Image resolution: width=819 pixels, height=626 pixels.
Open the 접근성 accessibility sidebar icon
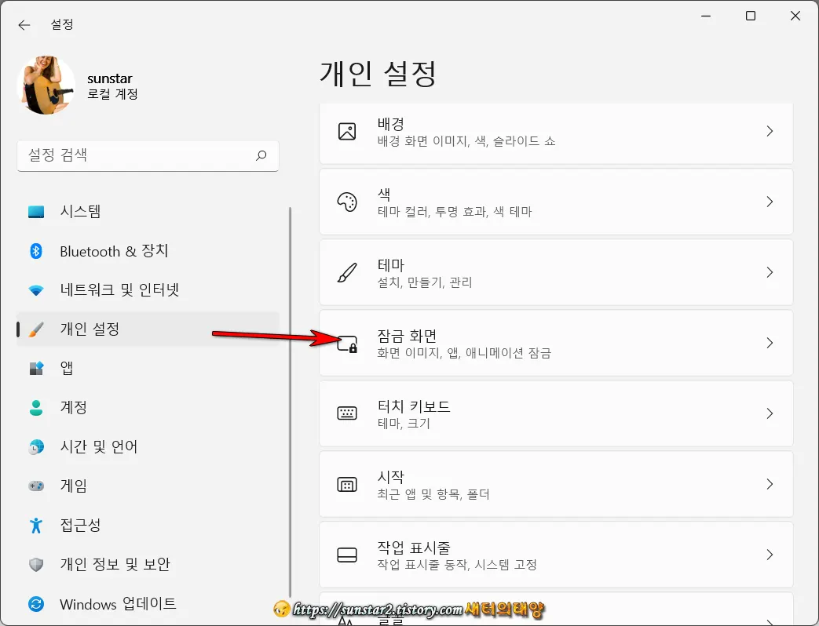coord(38,526)
